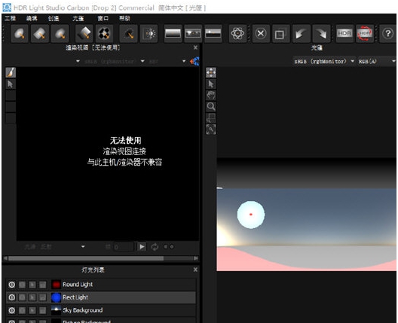Close the light list panel
The height and width of the screenshot is (323, 398).
coord(195,270)
